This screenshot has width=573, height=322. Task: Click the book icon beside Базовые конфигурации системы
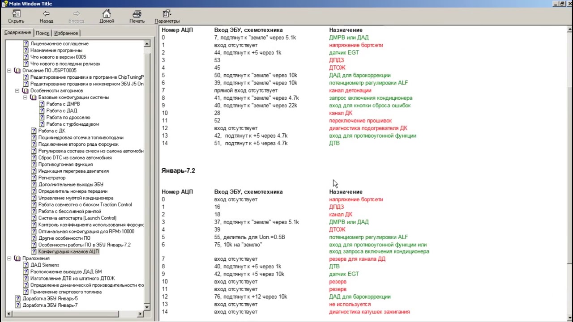(x=34, y=97)
